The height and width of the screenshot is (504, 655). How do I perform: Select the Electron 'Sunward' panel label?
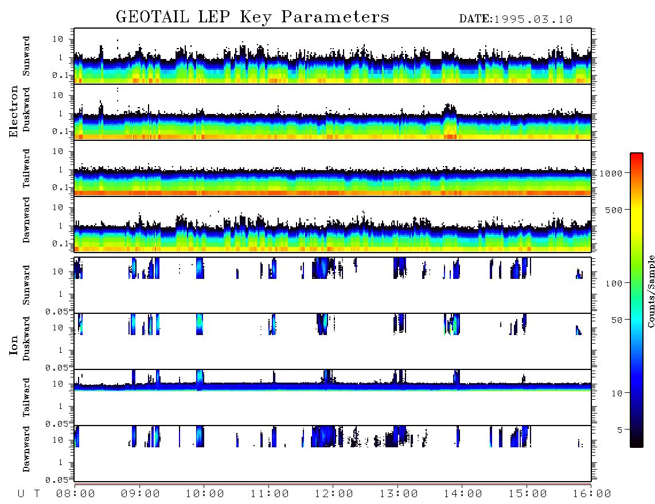click(x=26, y=56)
